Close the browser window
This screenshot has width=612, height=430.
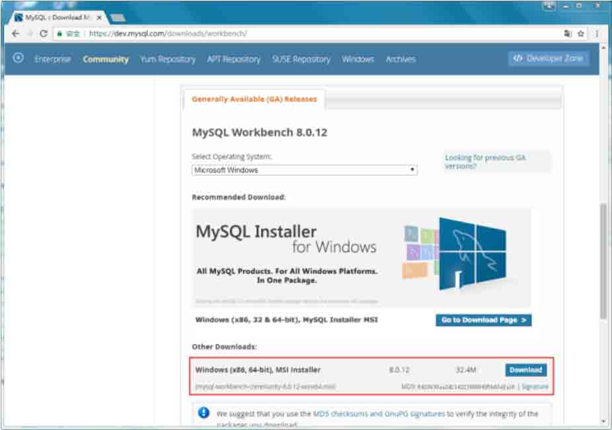597,6
